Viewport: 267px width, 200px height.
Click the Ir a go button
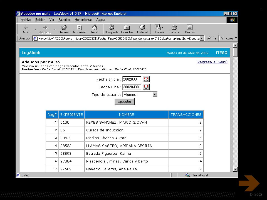(x=212, y=38)
